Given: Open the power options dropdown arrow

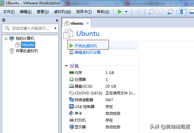Looking at the screenshot, I should point(126,12).
